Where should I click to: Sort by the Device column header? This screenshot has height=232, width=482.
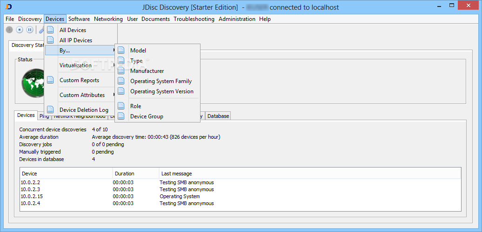67,174
